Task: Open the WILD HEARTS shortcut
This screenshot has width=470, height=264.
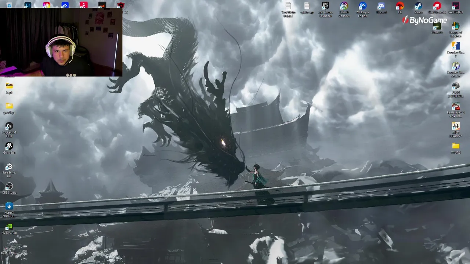Action: [456, 130]
